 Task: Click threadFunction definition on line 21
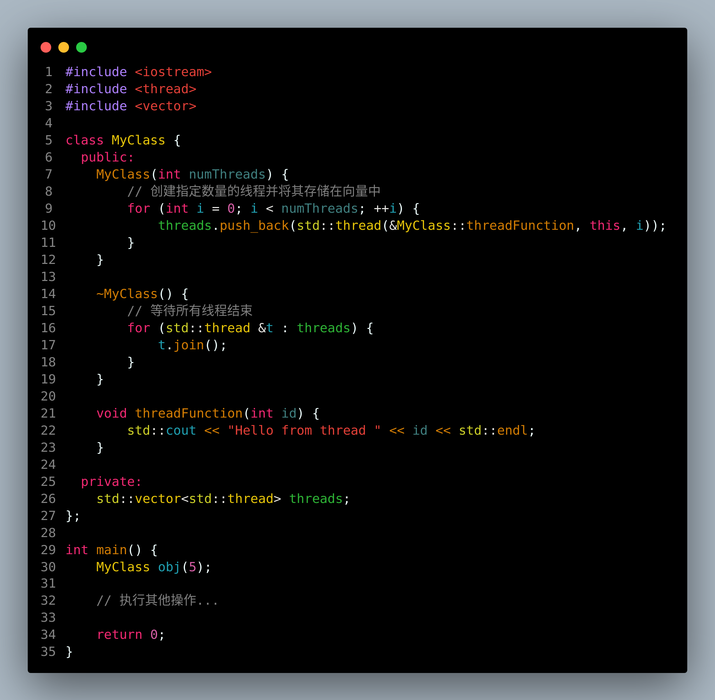pyautogui.click(x=189, y=413)
